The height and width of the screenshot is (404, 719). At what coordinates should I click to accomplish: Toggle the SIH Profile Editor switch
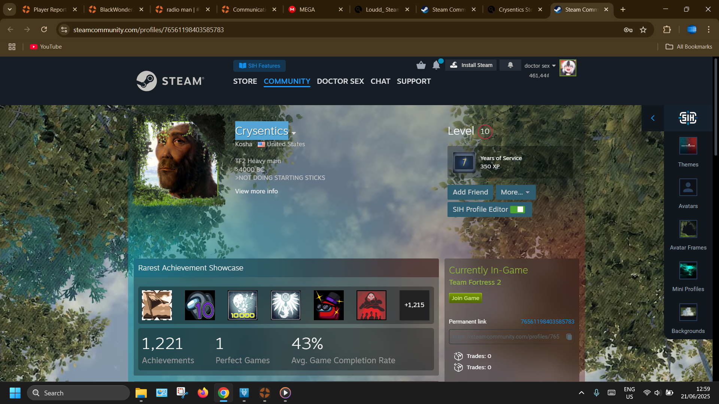pos(518,209)
